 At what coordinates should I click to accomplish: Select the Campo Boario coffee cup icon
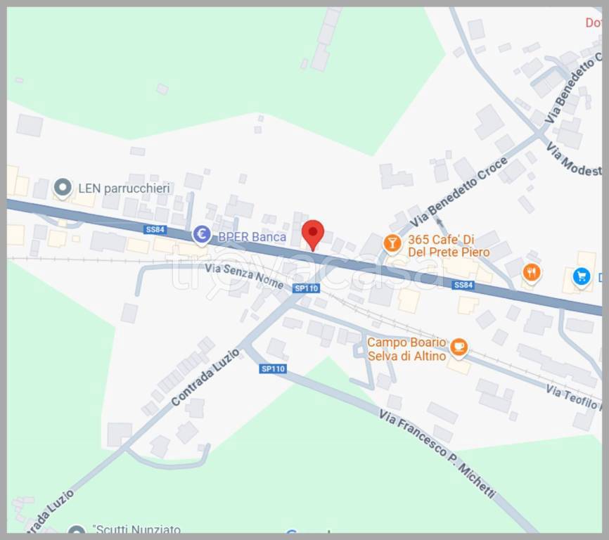459,347
